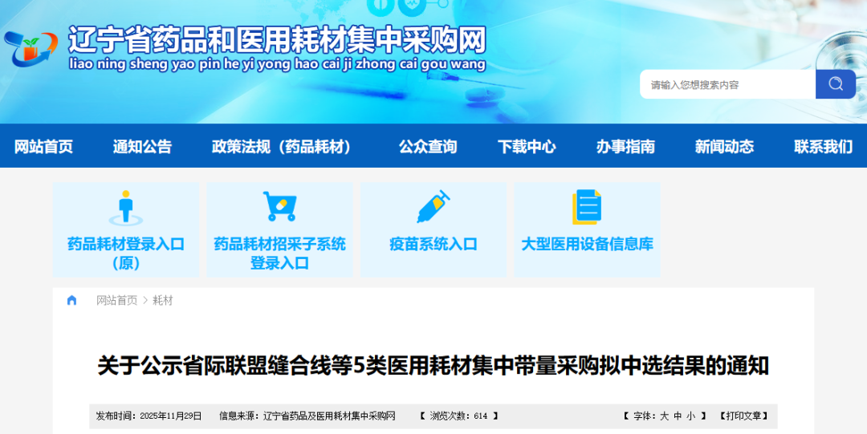
Task: Click the site title 辽宁省药品和医用耗材集中采购网
Action: (x=277, y=40)
